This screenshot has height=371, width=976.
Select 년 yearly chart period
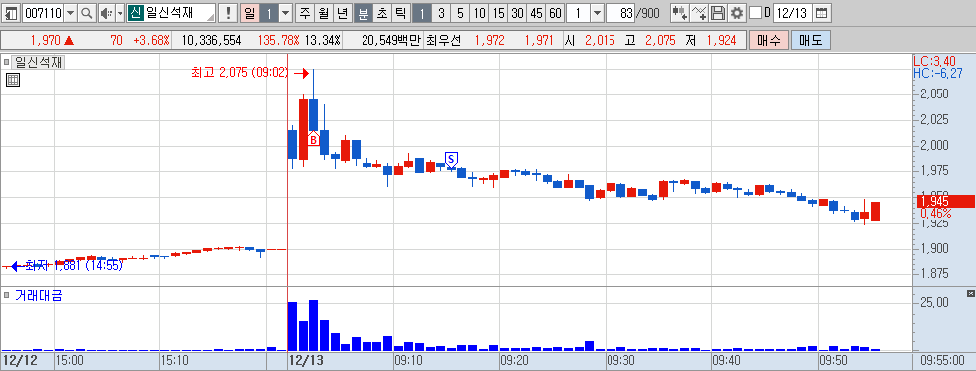[x=342, y=12]
